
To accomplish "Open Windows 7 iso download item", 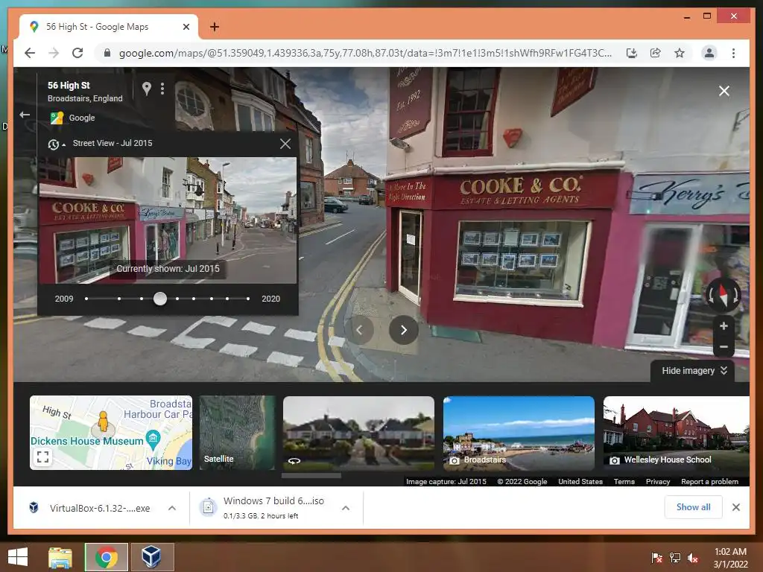I will [x=263, y=508].
